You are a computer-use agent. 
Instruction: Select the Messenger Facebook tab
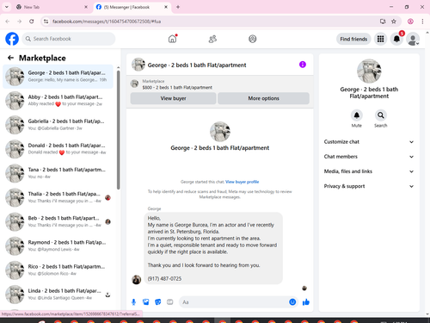pos(132,7)
